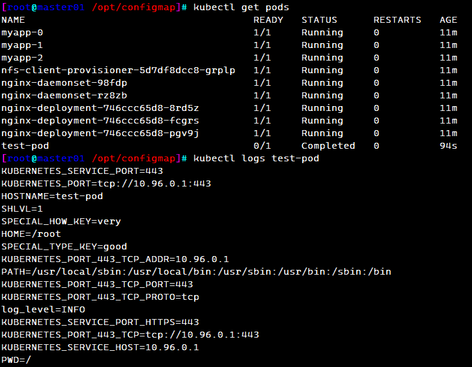Screen dimensions: 472x367
Task: Click the test-pod name in pod list
Action: click(25, 146)
